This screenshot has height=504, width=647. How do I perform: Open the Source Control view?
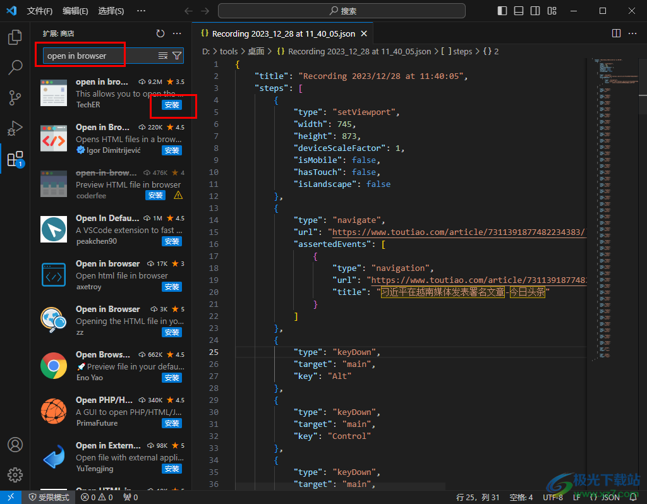[x=15, y=98]
